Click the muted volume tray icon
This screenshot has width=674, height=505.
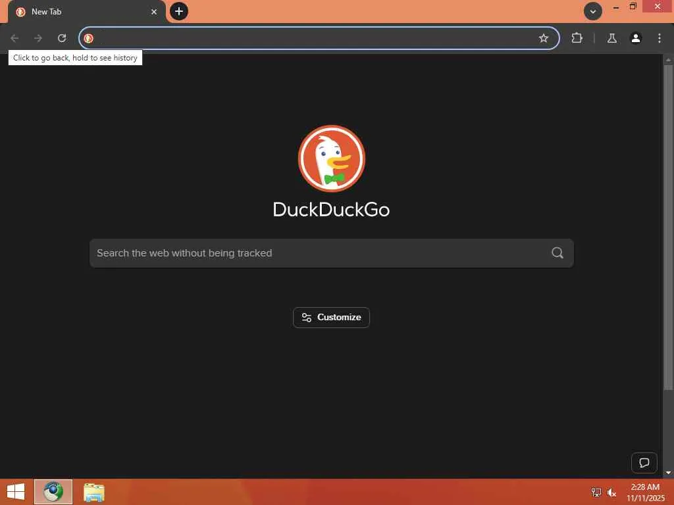611,493
